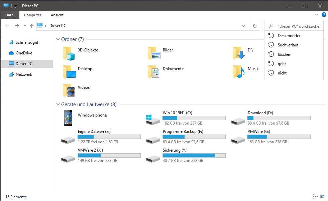Click the text 40,7 GB frei von 238 GB

(183, 161)
